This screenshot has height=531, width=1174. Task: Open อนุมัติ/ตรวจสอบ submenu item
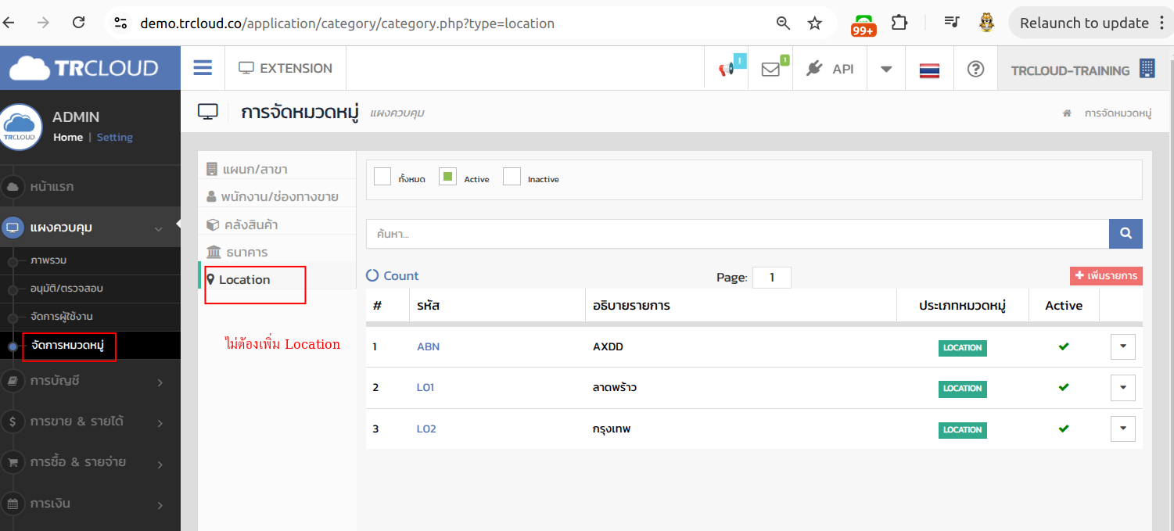coord(66,288)
